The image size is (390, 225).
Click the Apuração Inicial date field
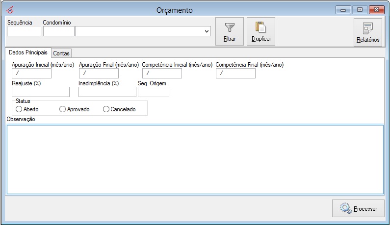[x=31, y=74]
